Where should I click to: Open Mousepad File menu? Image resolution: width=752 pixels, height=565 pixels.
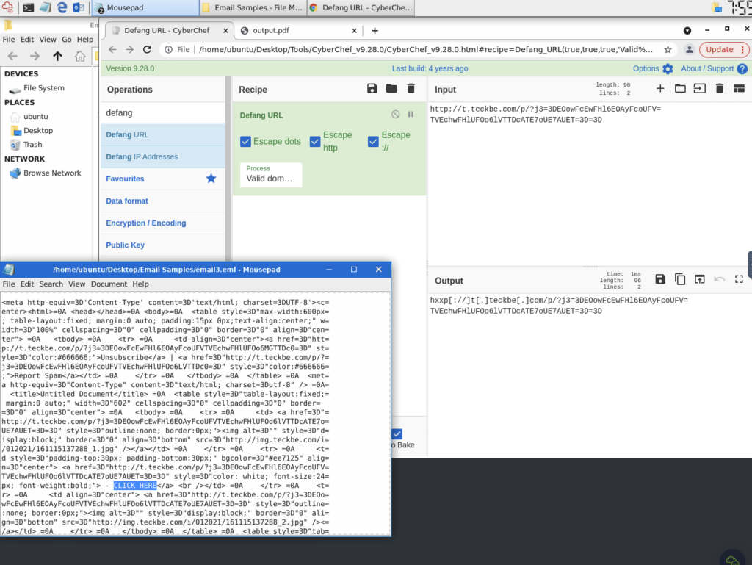pos(9,284)
